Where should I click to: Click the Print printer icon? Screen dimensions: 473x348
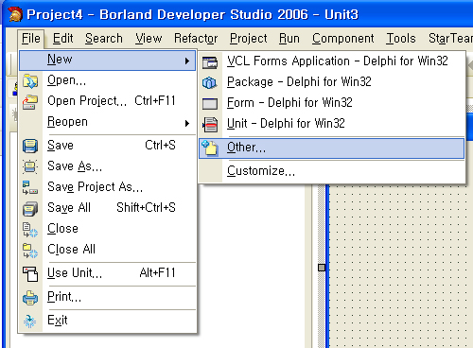30,298
